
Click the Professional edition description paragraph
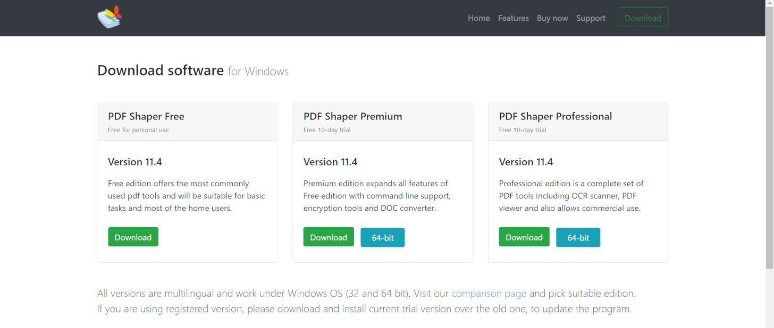571,196
